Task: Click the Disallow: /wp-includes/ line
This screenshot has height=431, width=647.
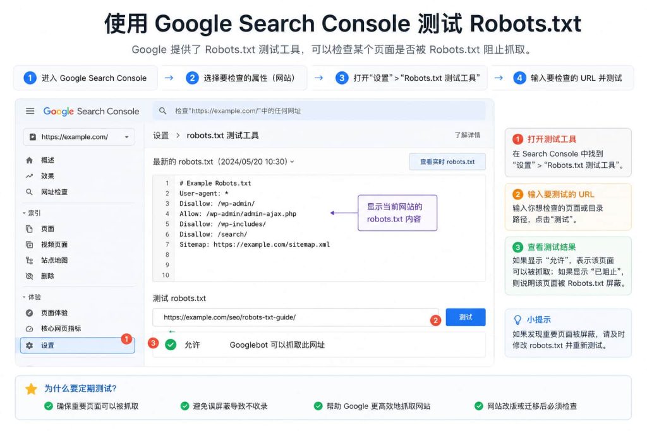Action: tap(222, 224)
